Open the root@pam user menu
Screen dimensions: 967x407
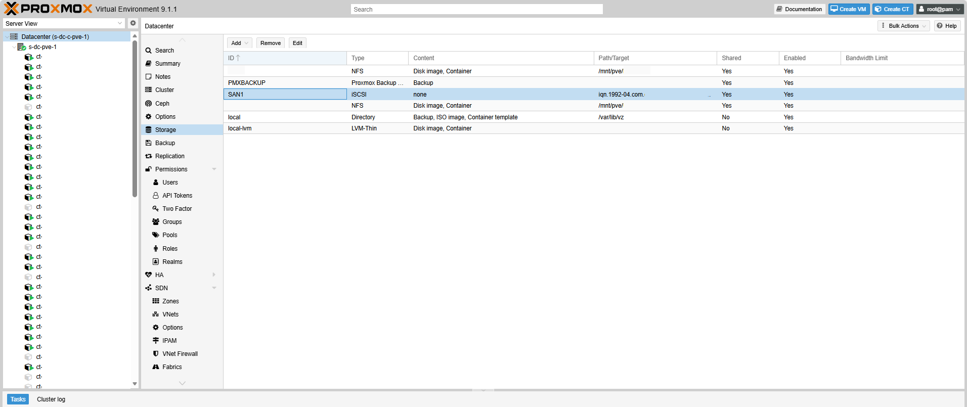pos(939,9)
